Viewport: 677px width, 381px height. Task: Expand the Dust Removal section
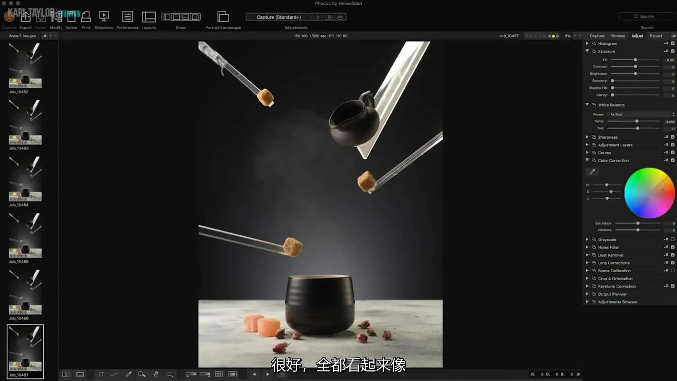[x=587, y=255]
